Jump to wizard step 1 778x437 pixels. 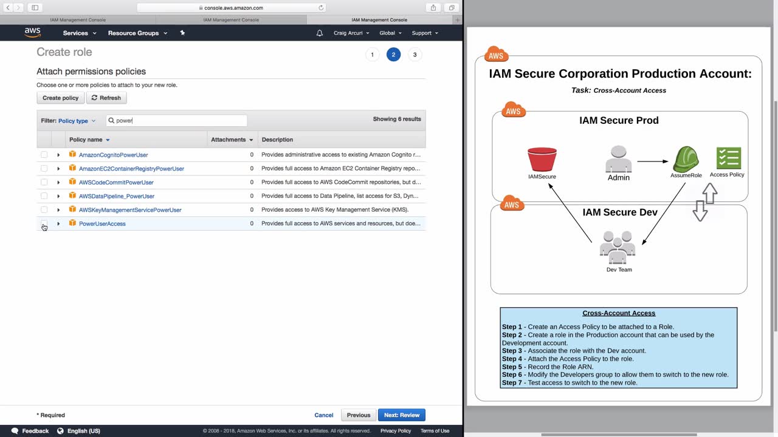[x=373, y=55]
